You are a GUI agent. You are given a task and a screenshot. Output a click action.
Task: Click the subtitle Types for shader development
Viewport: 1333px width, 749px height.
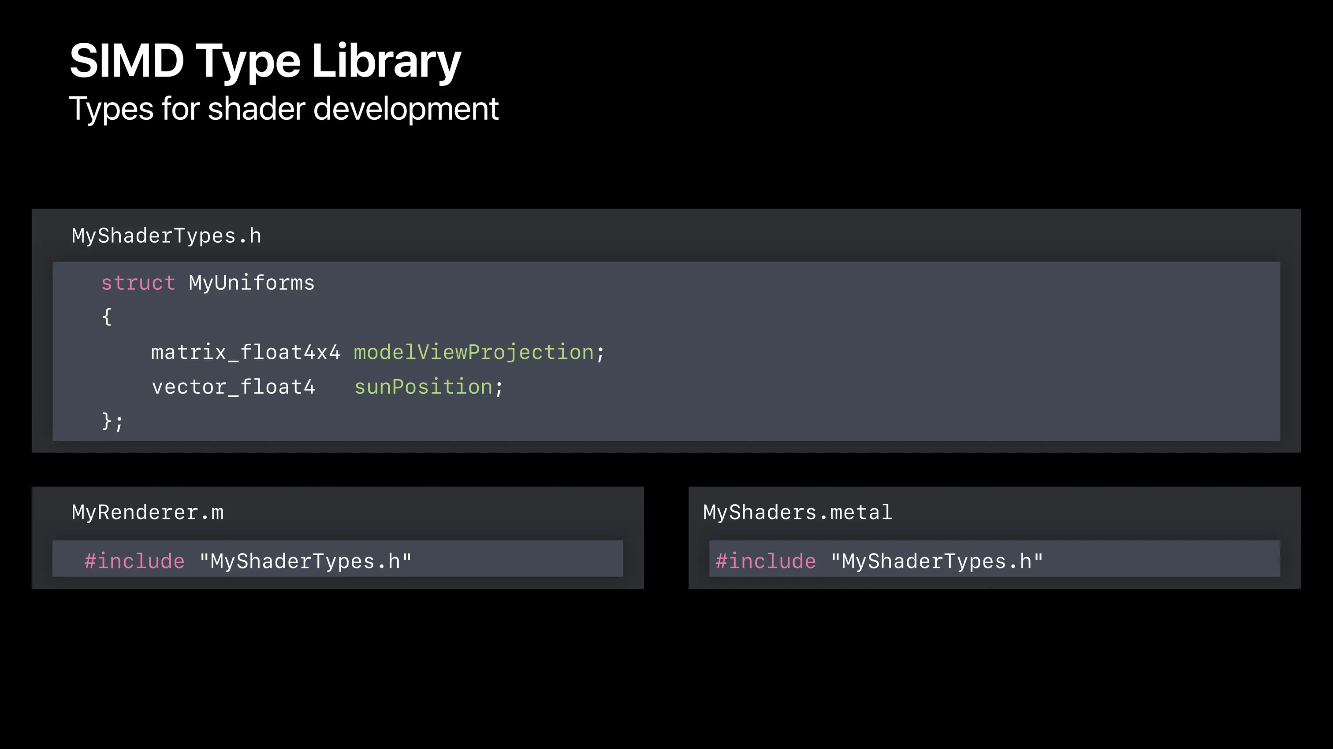[x=283, y=109]
